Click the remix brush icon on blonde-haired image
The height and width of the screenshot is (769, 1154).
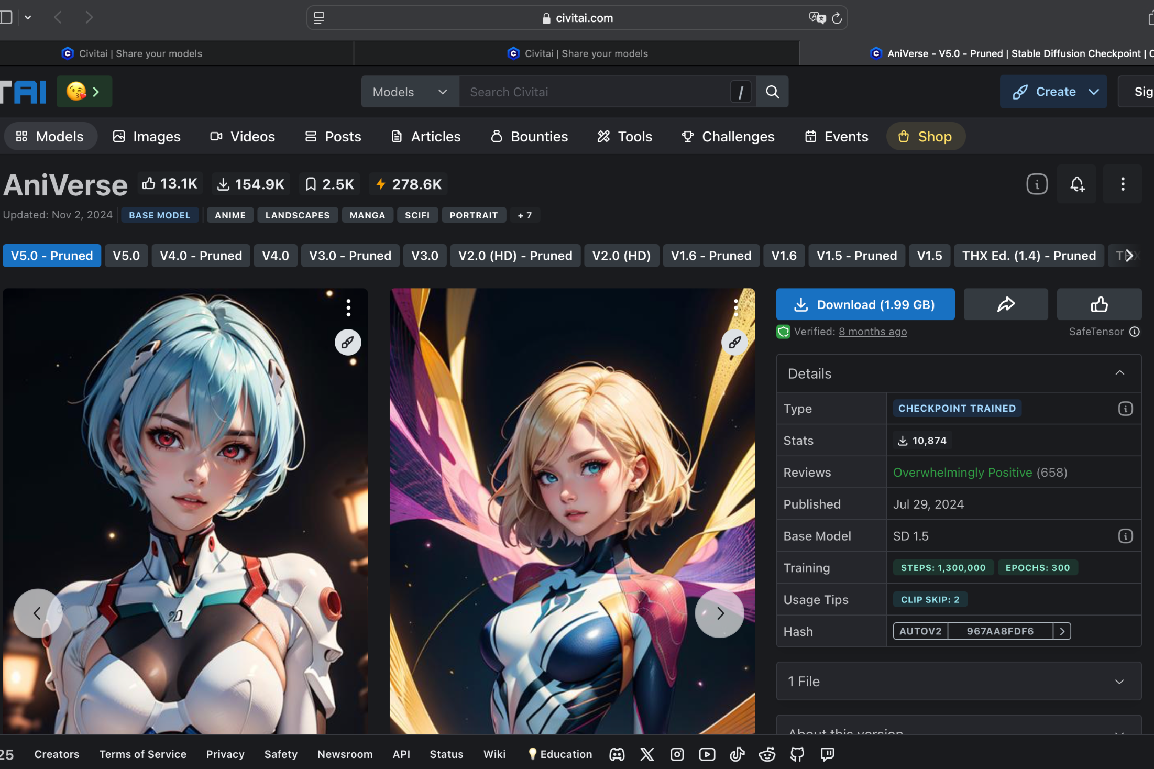point(734,343)
